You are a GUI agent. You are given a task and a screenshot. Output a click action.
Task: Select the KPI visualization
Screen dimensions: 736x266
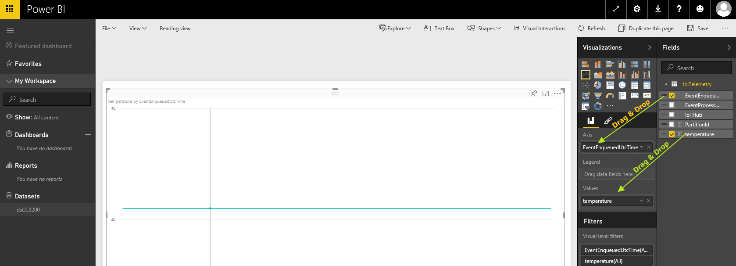[647, 96]
